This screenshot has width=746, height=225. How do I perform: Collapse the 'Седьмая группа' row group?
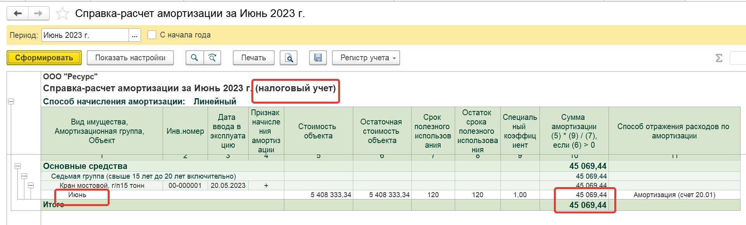(24, 176)
